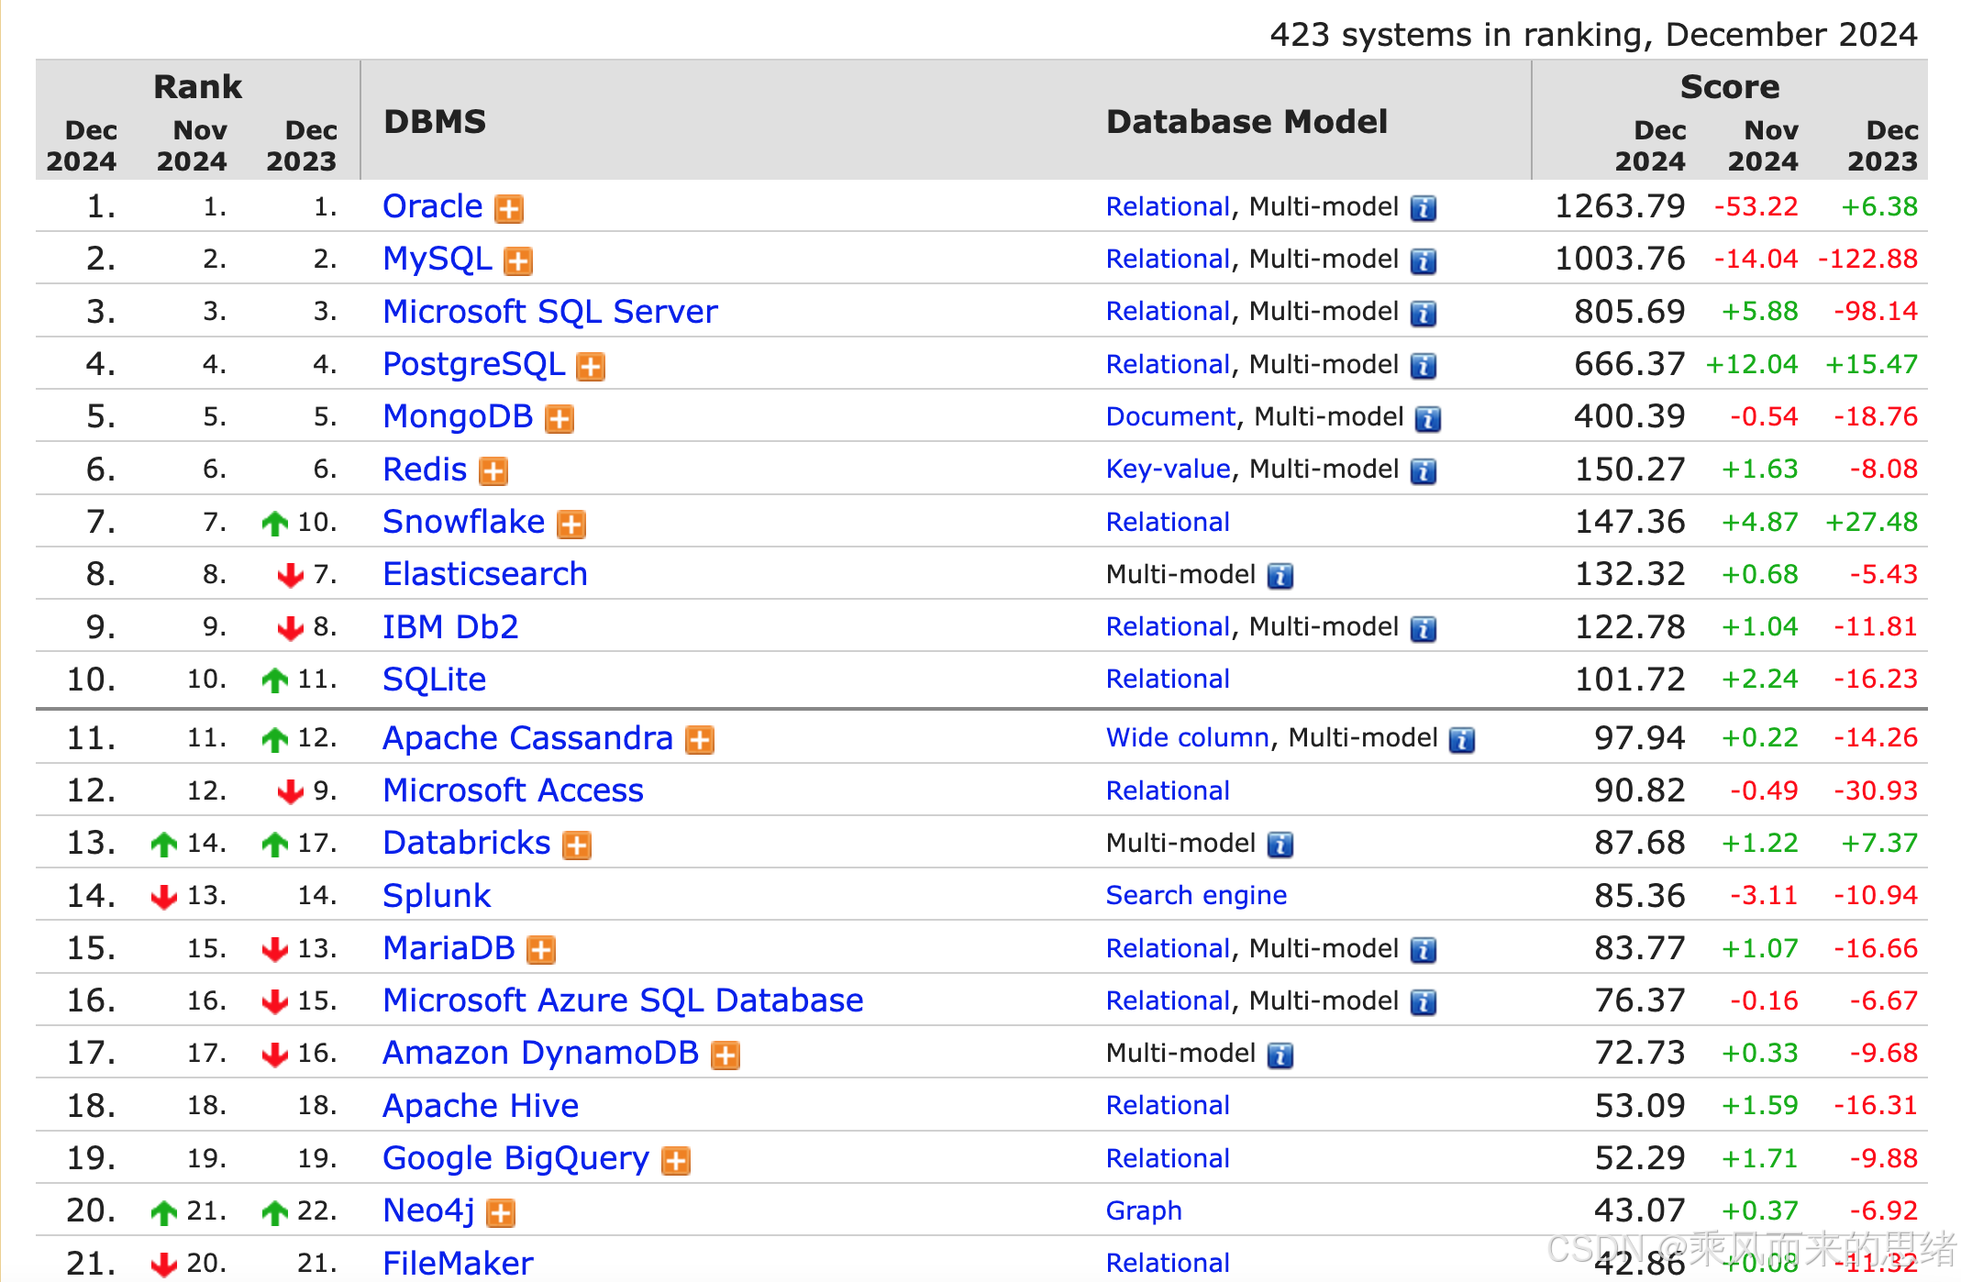Open the info icon in the Redis row
This screenshot has width=1961, height=1282.
coord(1423,471)
